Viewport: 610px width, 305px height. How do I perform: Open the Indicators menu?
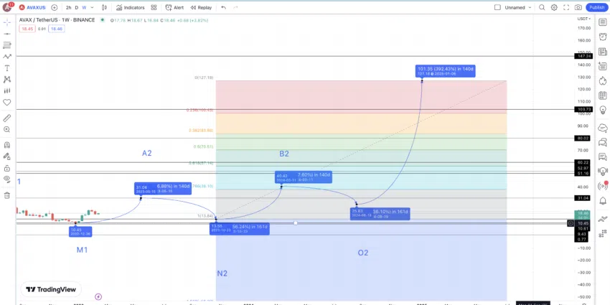[130, 7]
